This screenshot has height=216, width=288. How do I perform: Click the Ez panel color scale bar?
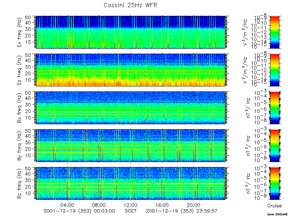tap(274, 70)
